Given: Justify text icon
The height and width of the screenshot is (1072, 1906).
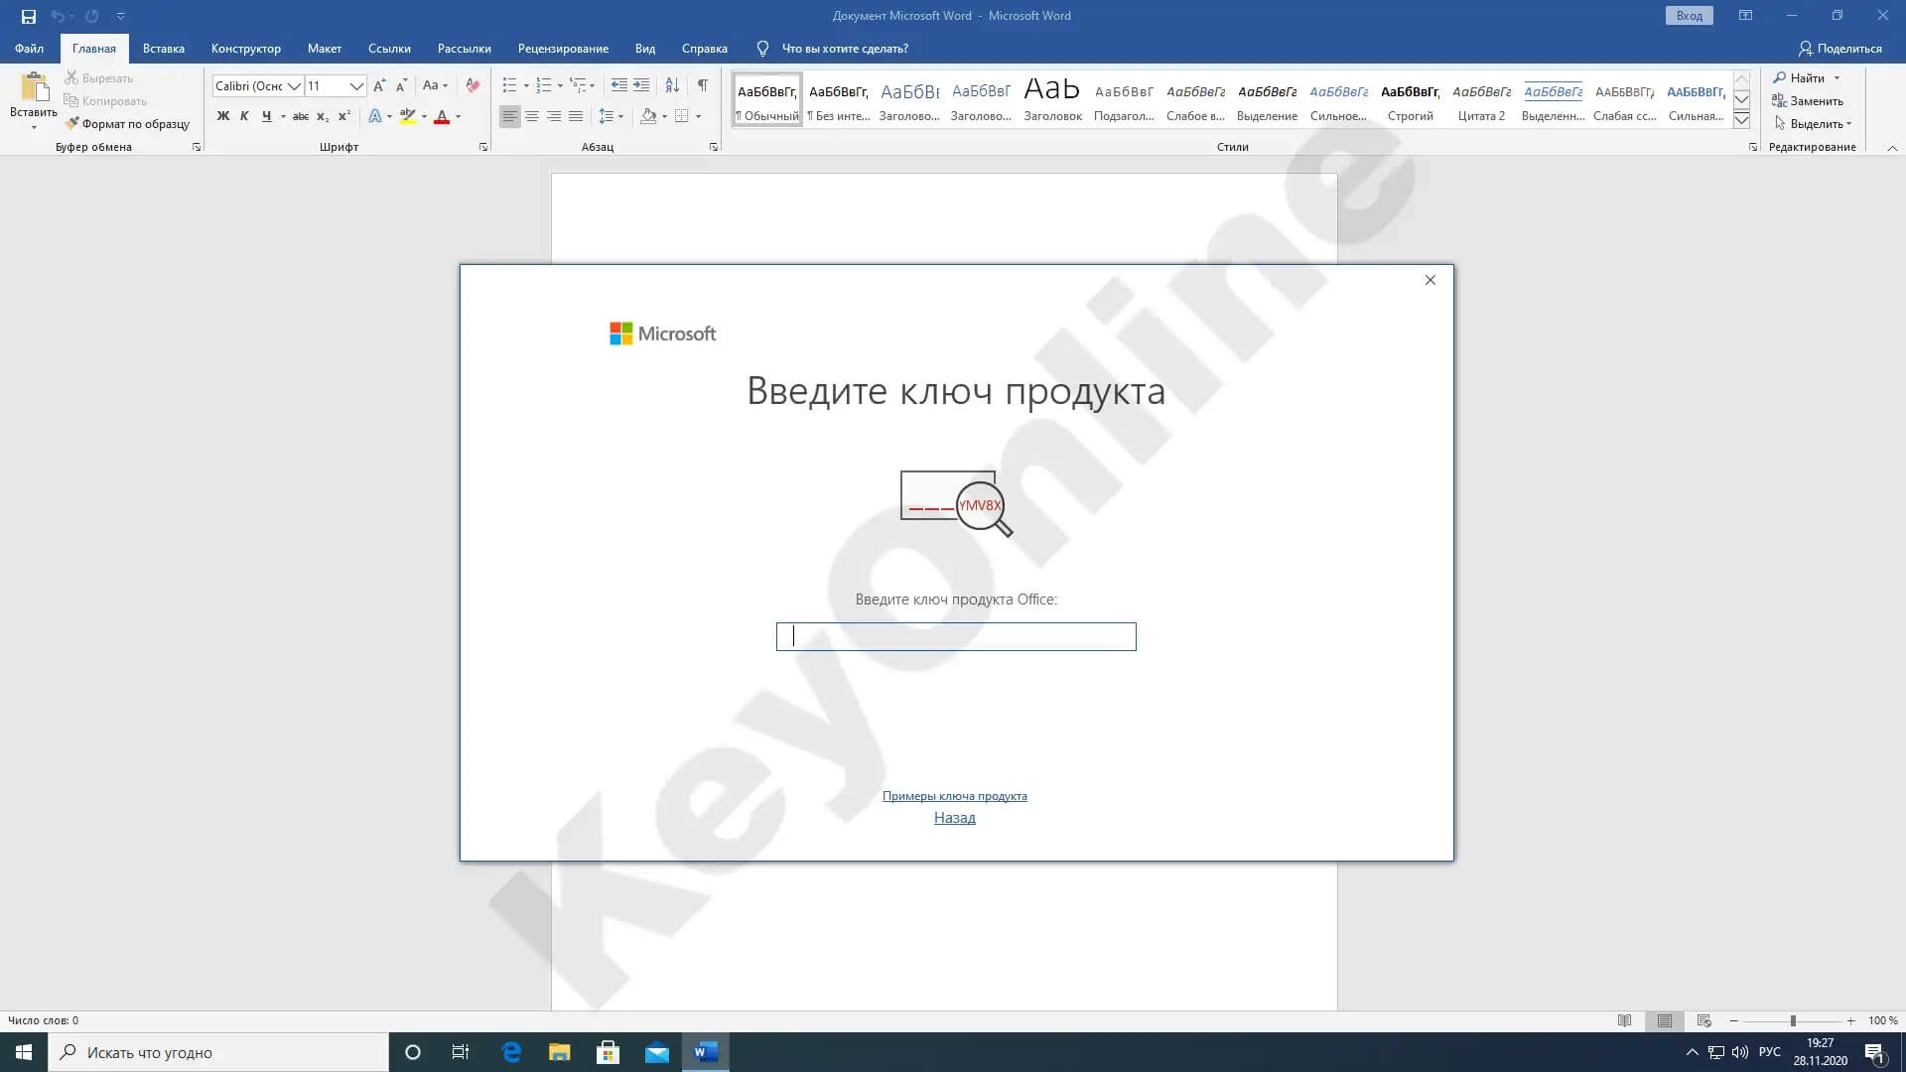Looking at the screenshot, I should click(576, 116).
